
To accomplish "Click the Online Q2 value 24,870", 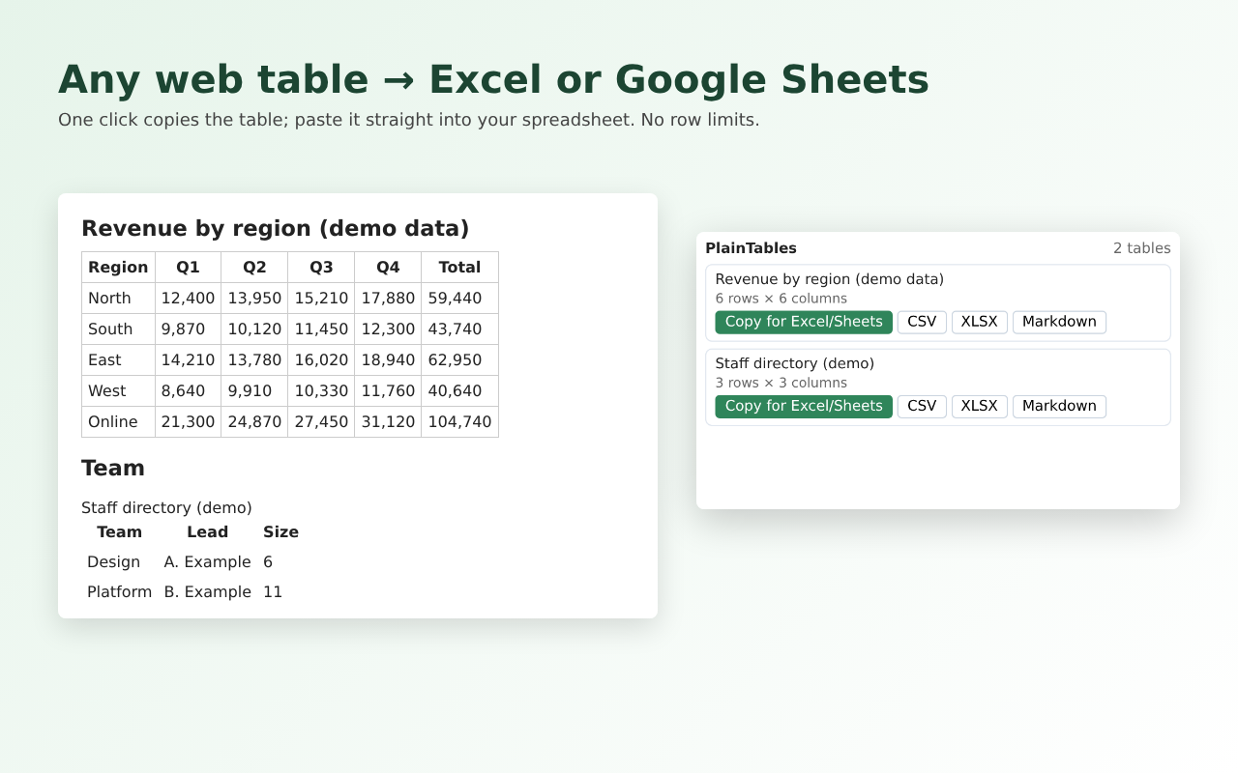I will coord(254,422).
